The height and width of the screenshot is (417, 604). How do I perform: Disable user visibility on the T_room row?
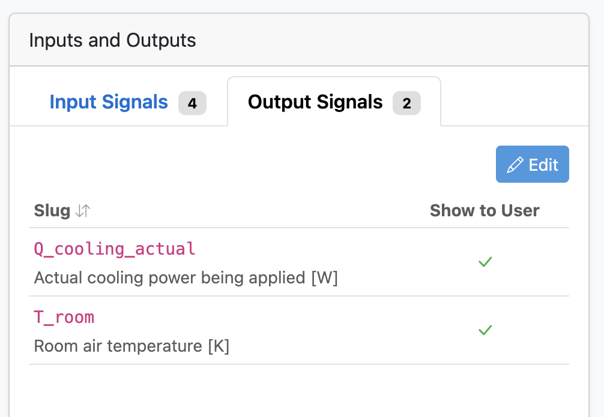tap(485, 330)
